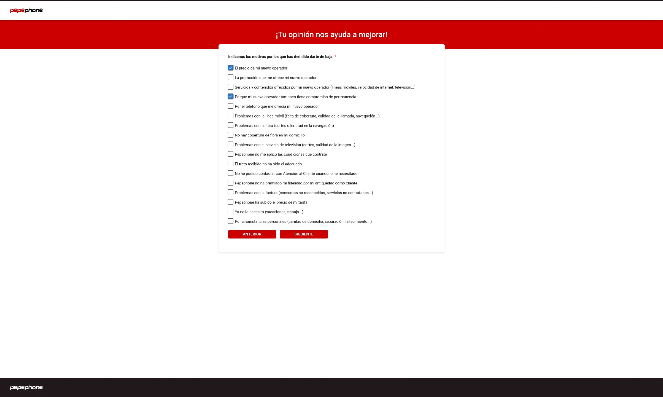Click the Pepephone logo in header
Image resolution: width=663 pixels, height=397 pixels.
point(26,10)
